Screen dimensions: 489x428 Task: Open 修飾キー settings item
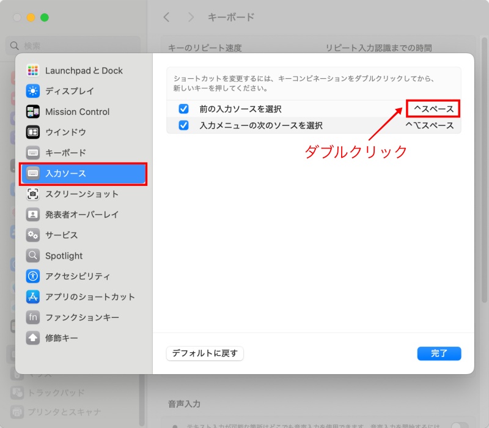[x=61, y=338]
